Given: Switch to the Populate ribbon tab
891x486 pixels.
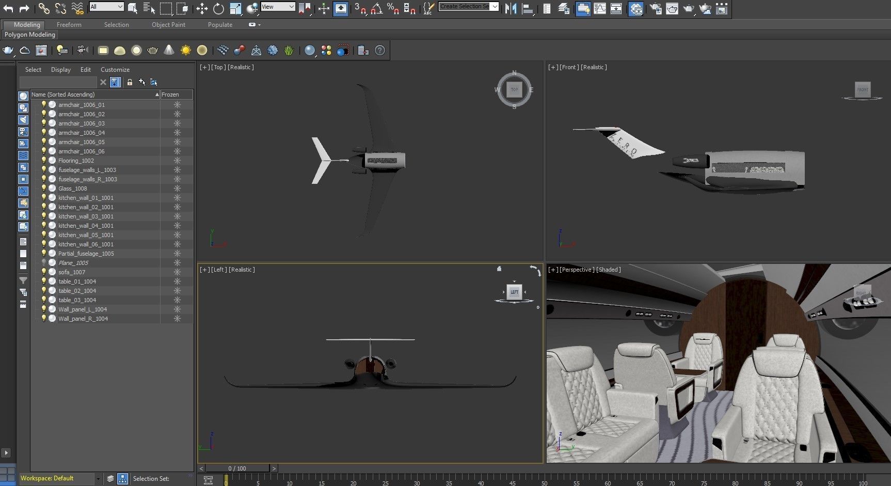Looking at the screenshot, I should pos(220,25).
